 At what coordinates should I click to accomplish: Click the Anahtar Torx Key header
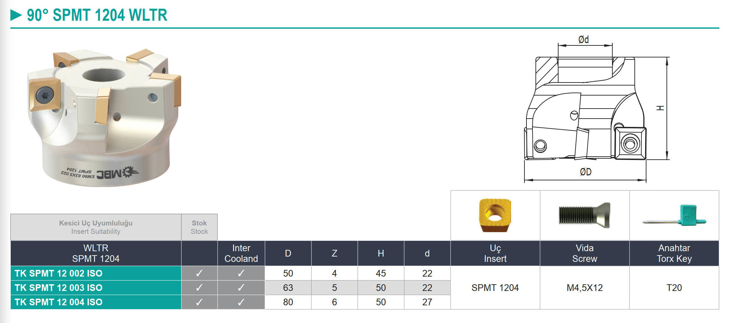click(674, 253)
